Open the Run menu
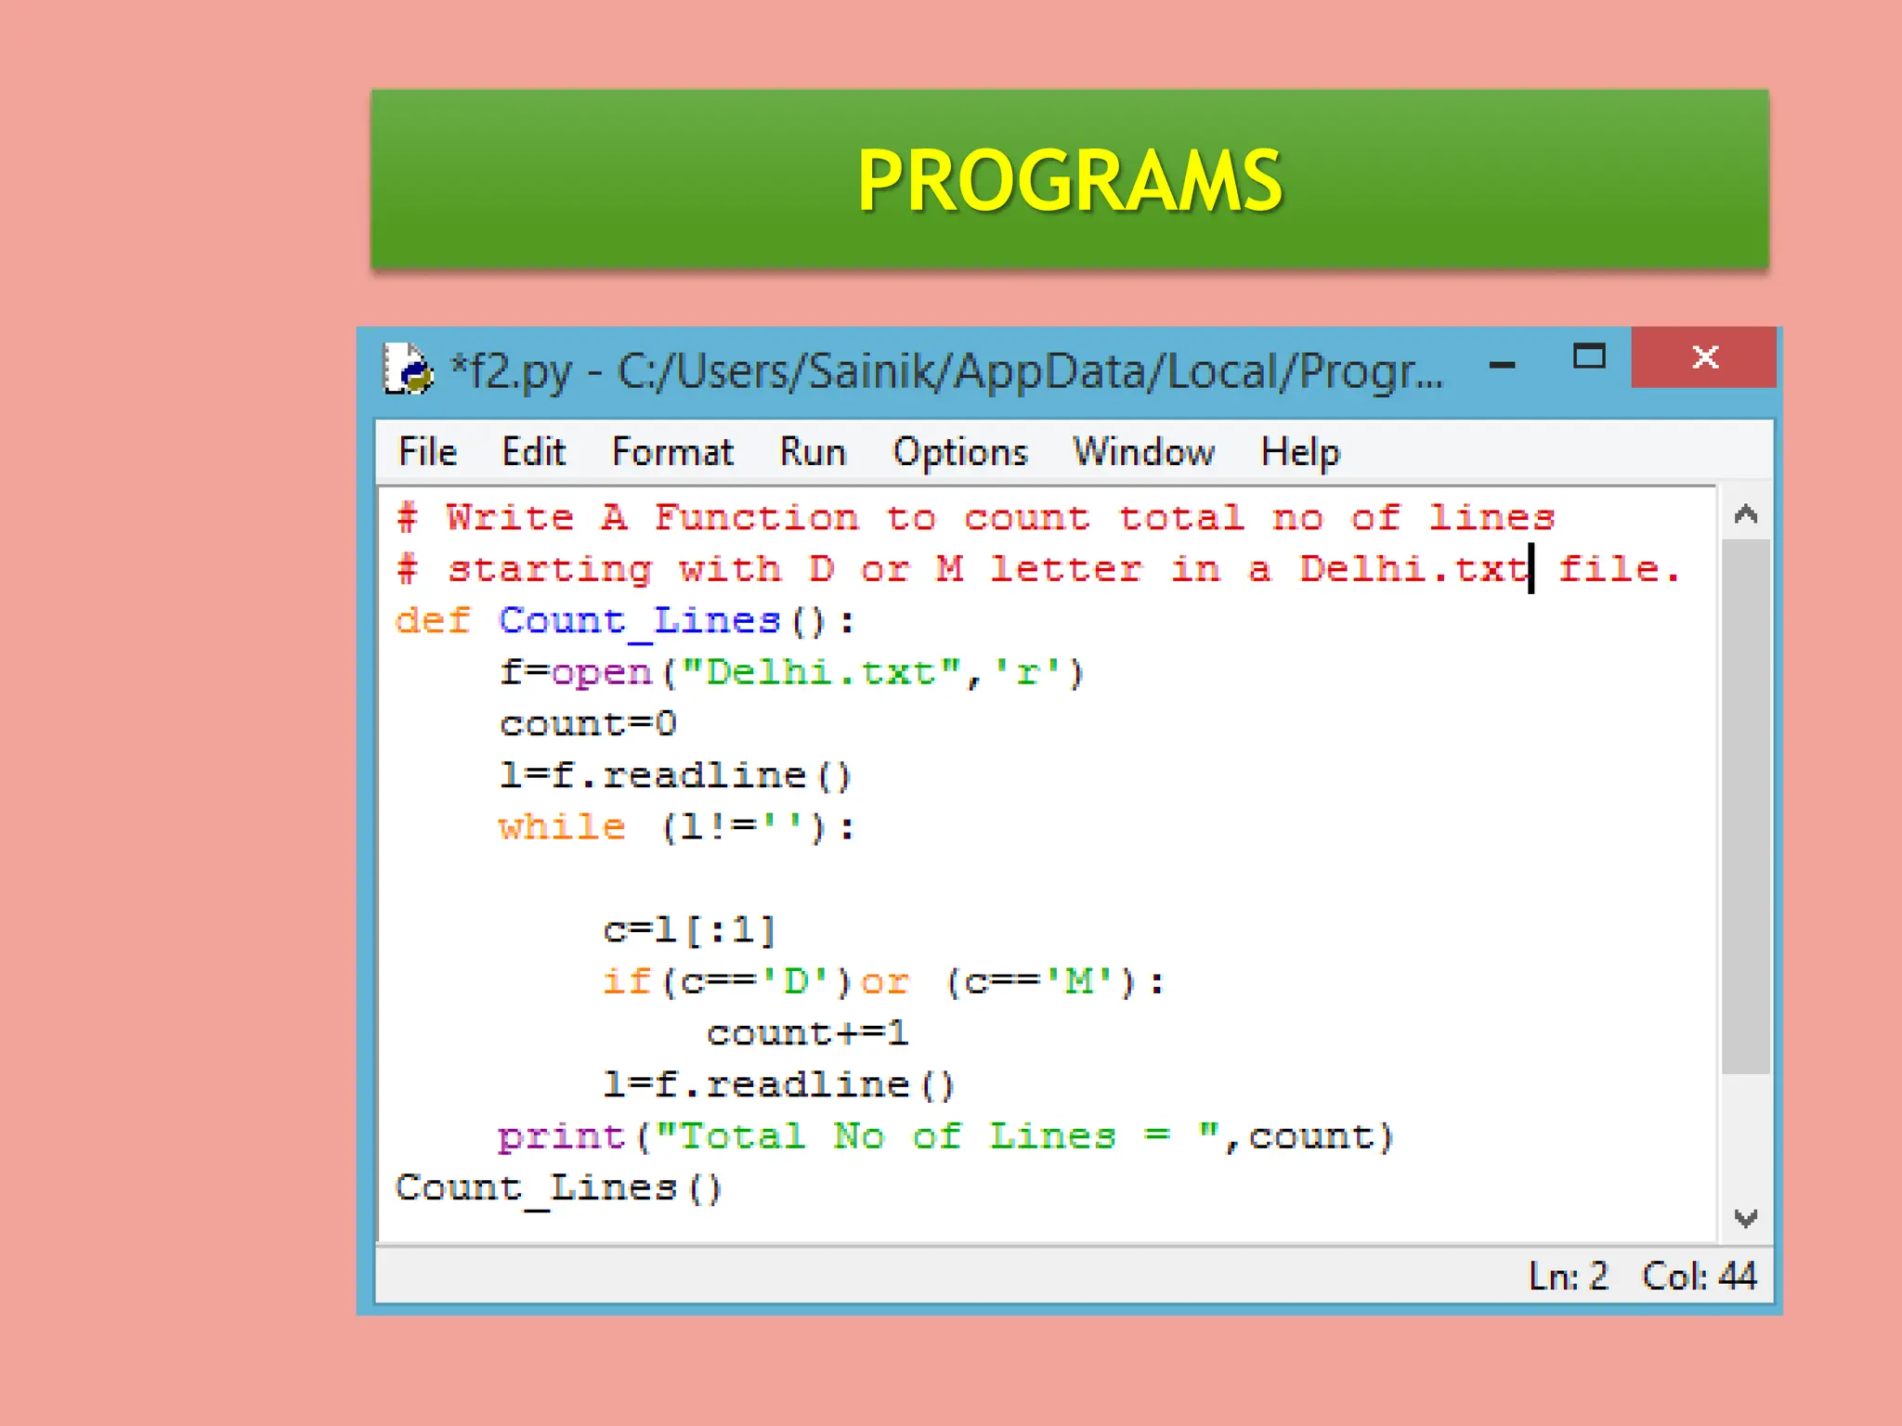Image resolution: width=1902 pixels, height=1426 pixels. click(x=813, y=452)
